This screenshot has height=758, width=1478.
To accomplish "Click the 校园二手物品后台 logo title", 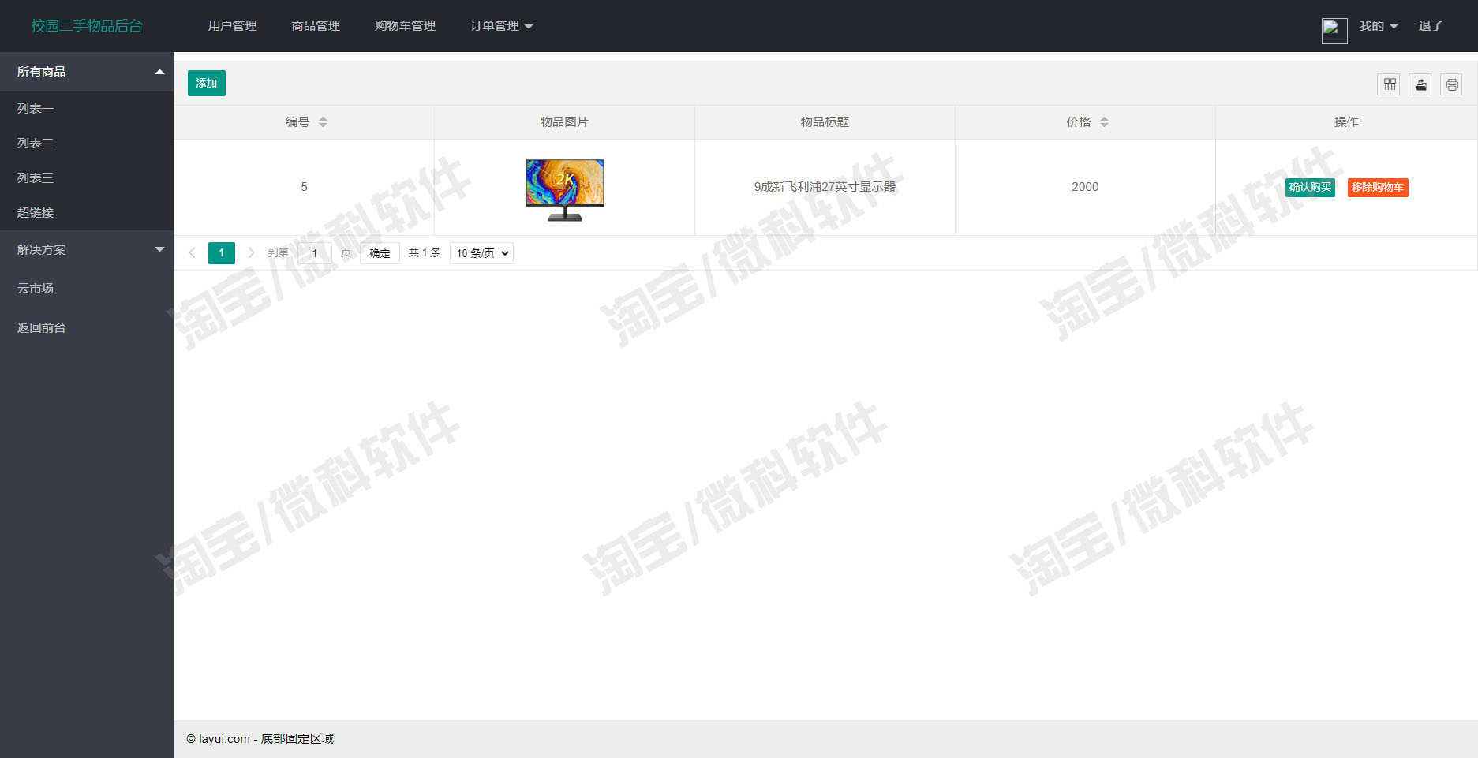I will [x=87, y=26].
